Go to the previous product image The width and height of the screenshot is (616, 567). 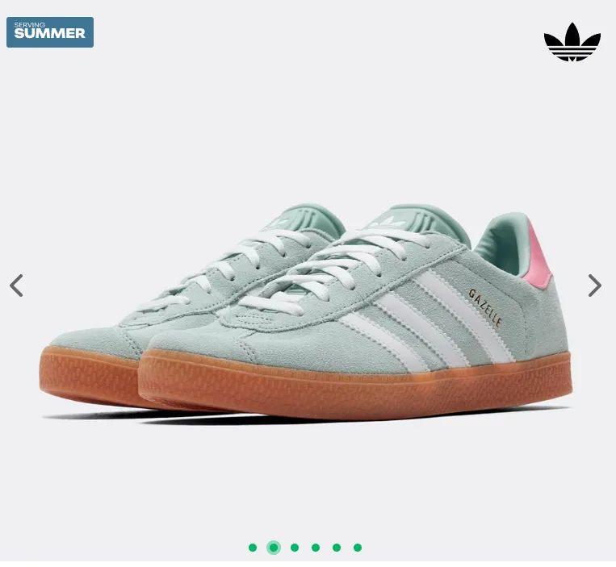[x=16, y=286]
